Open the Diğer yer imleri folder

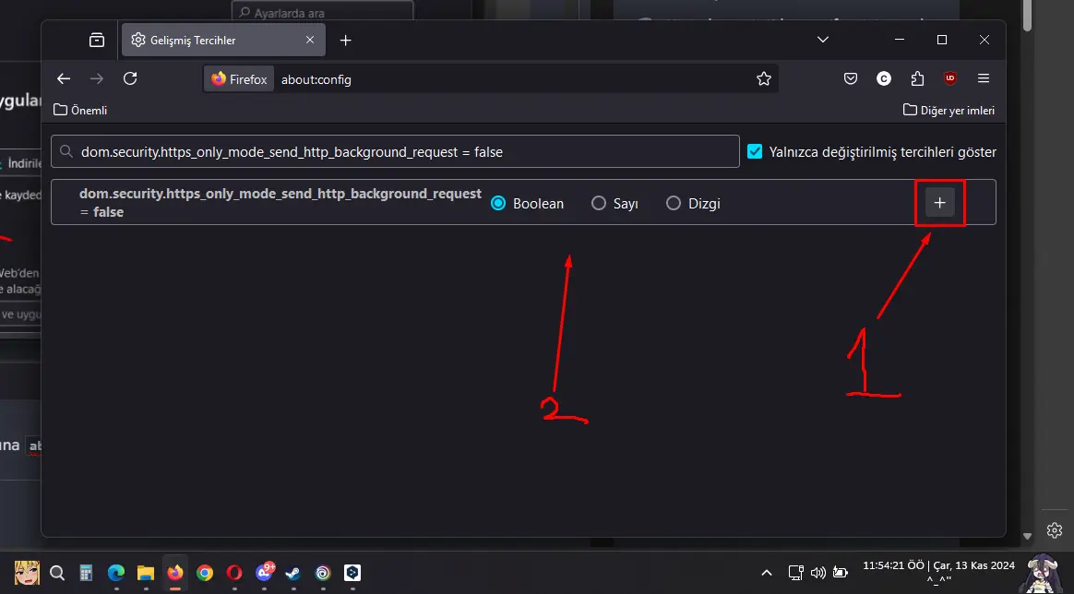coord(949,110)
